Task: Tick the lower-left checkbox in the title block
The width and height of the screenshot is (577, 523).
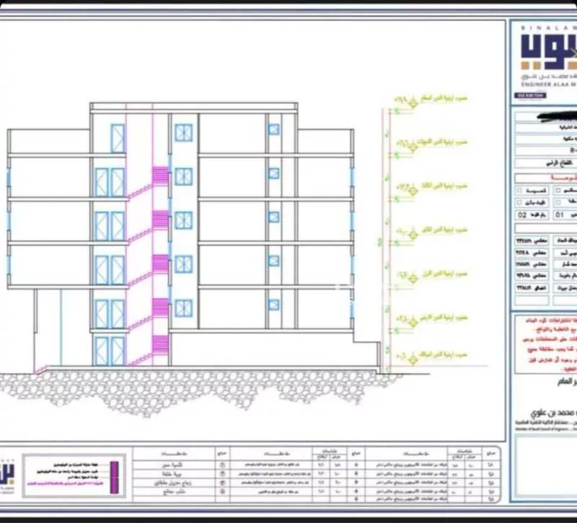Action: pos(518,203)
